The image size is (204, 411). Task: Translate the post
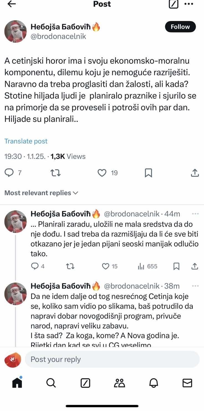tap(26, 141)
